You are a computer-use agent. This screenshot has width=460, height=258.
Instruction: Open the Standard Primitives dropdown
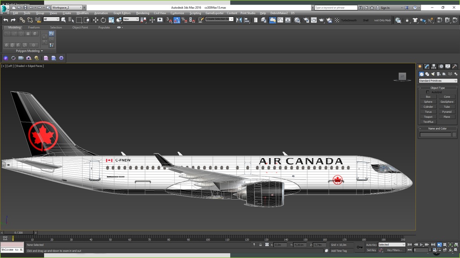tap(438, 80)
